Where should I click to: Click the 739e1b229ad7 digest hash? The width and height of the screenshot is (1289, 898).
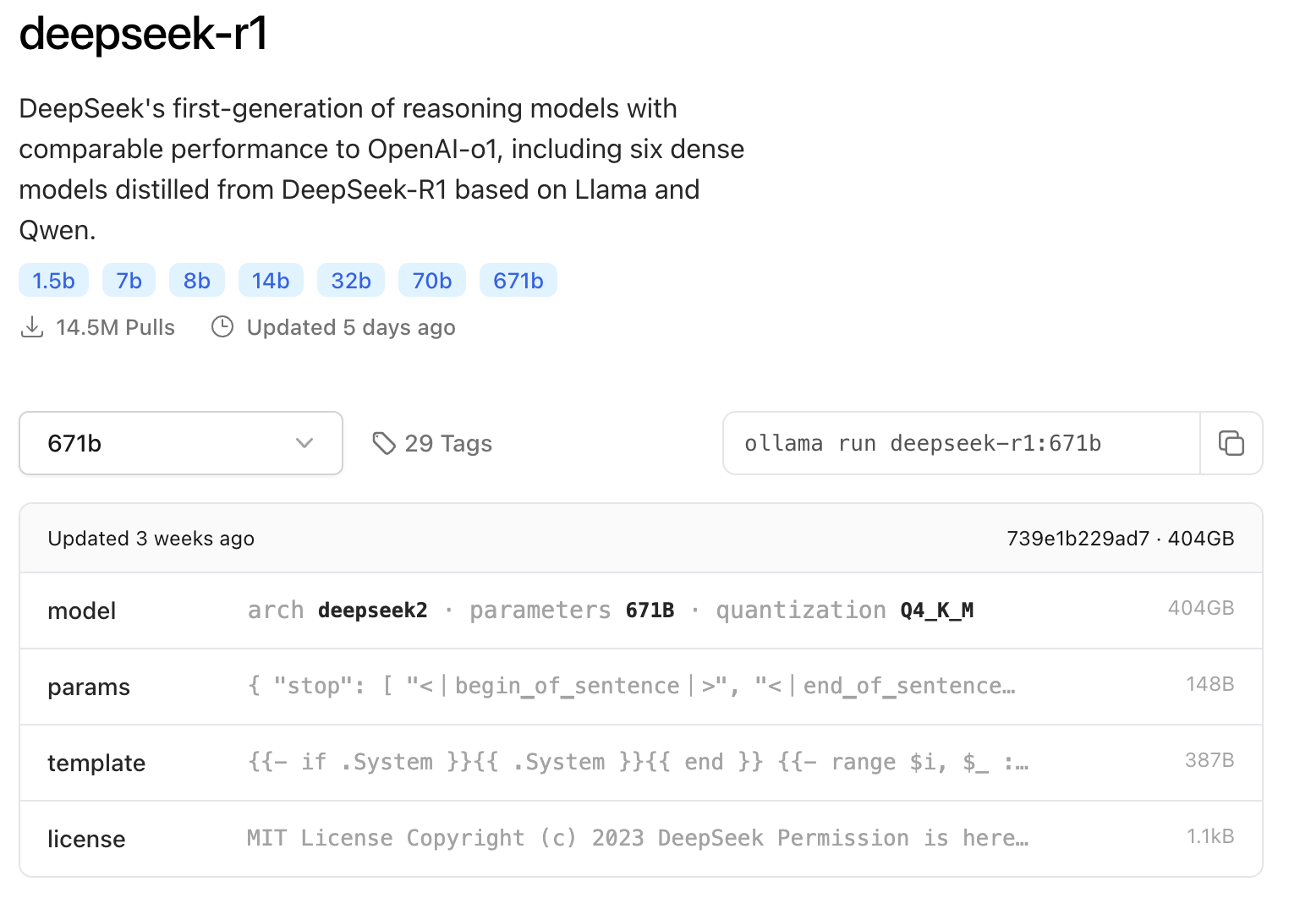[x=1078, y=539]
